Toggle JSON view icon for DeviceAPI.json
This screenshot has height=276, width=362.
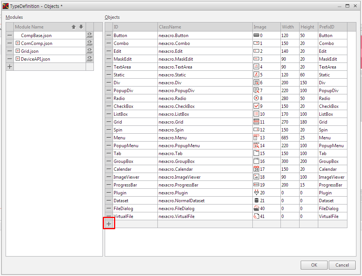pyautogui.click(x=89, y=59)
